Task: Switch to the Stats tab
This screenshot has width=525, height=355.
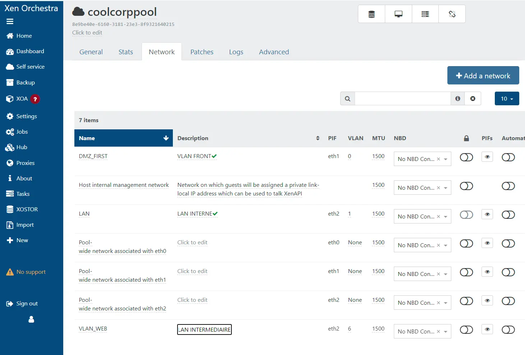Action: tap(126, 52)
